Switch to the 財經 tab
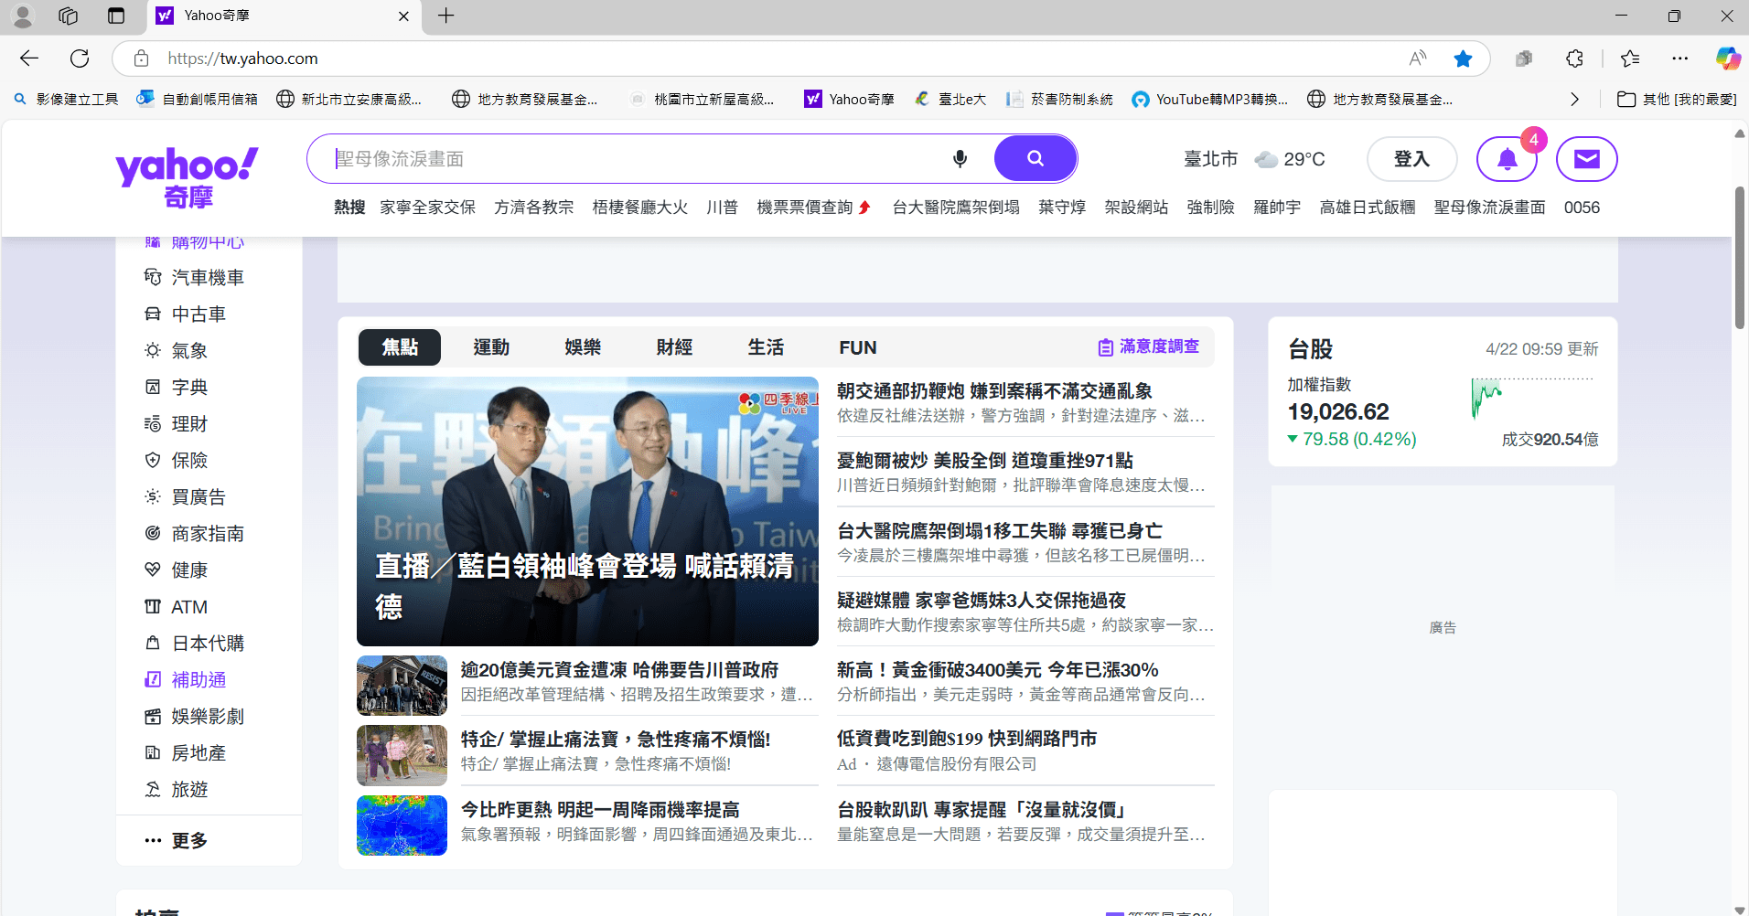The height and width of the screenshot is (916, 1749). tap(674, 347)
